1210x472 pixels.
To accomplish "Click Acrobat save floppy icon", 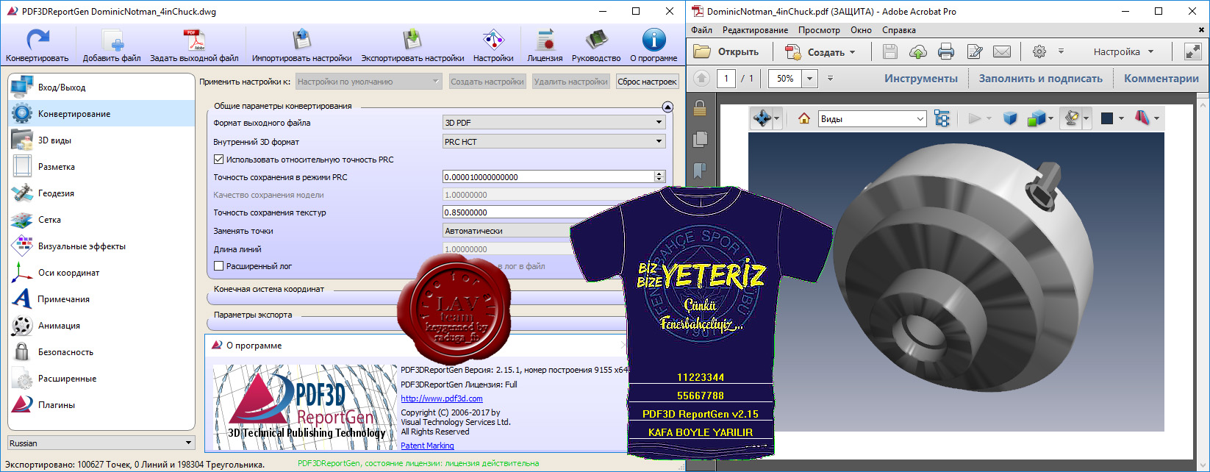I will point(890,51).
